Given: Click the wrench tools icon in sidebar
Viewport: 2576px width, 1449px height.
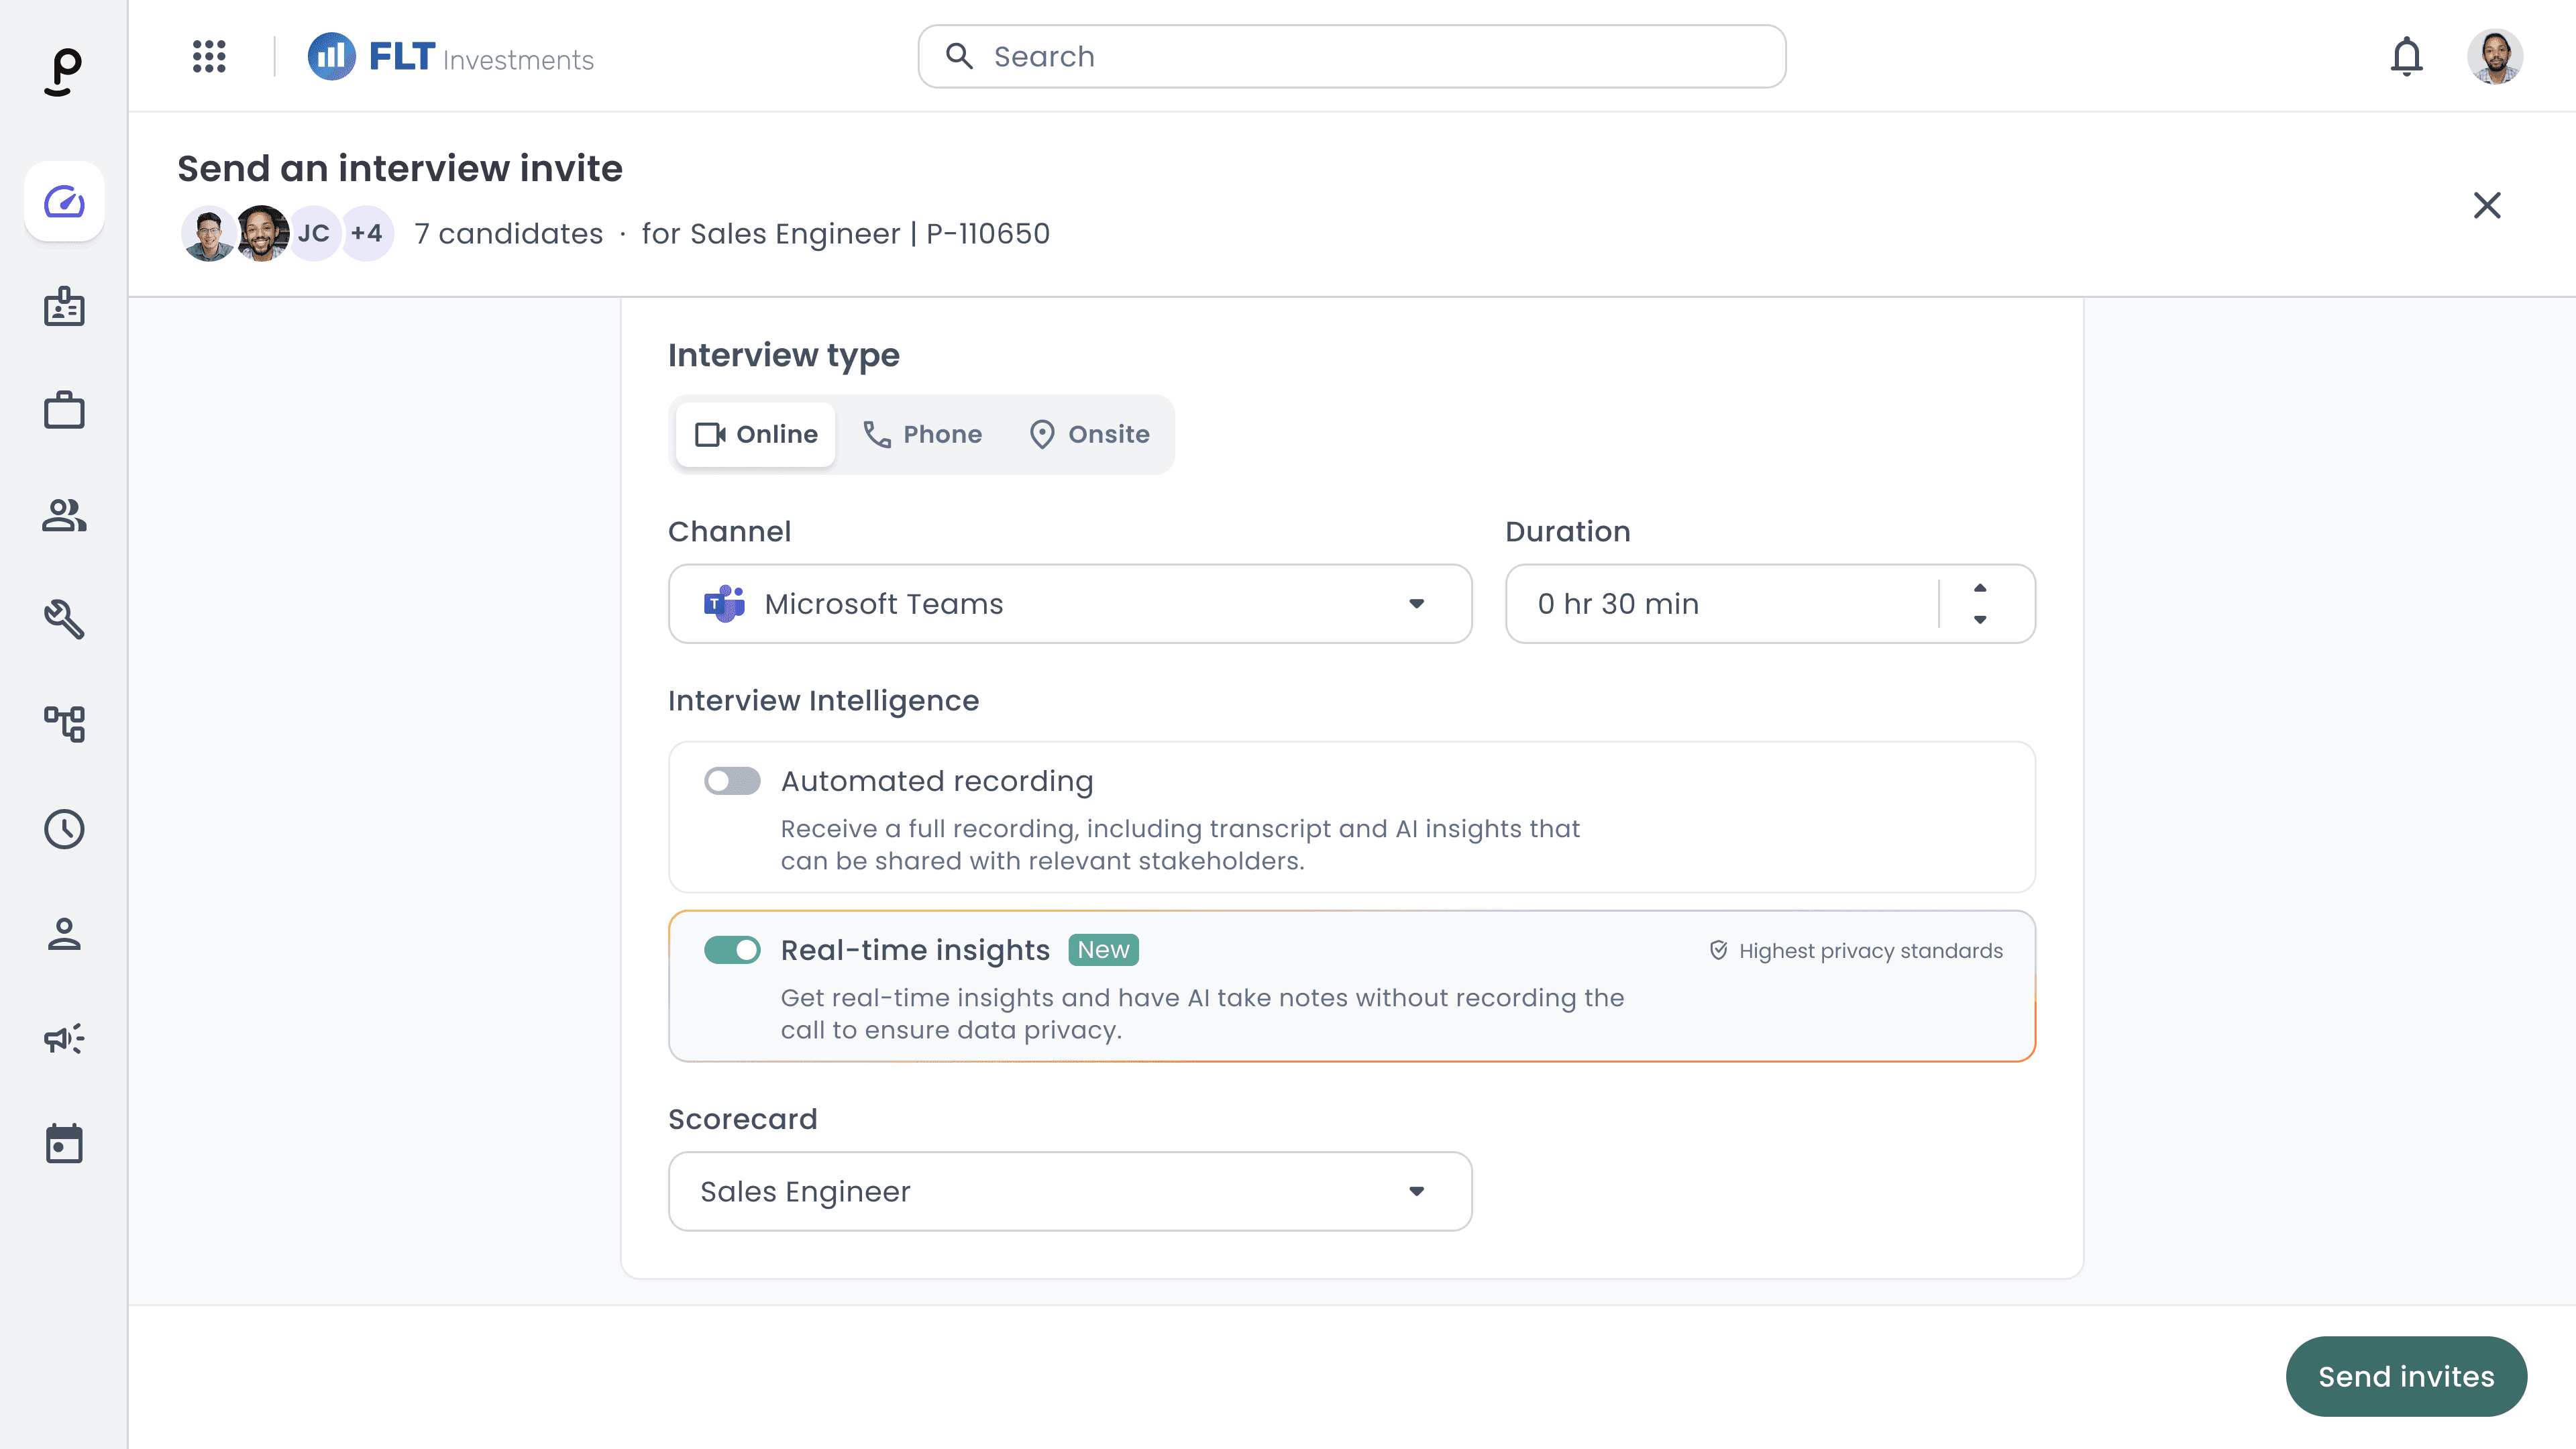Looking at the screenshot, I should point(64,619).
